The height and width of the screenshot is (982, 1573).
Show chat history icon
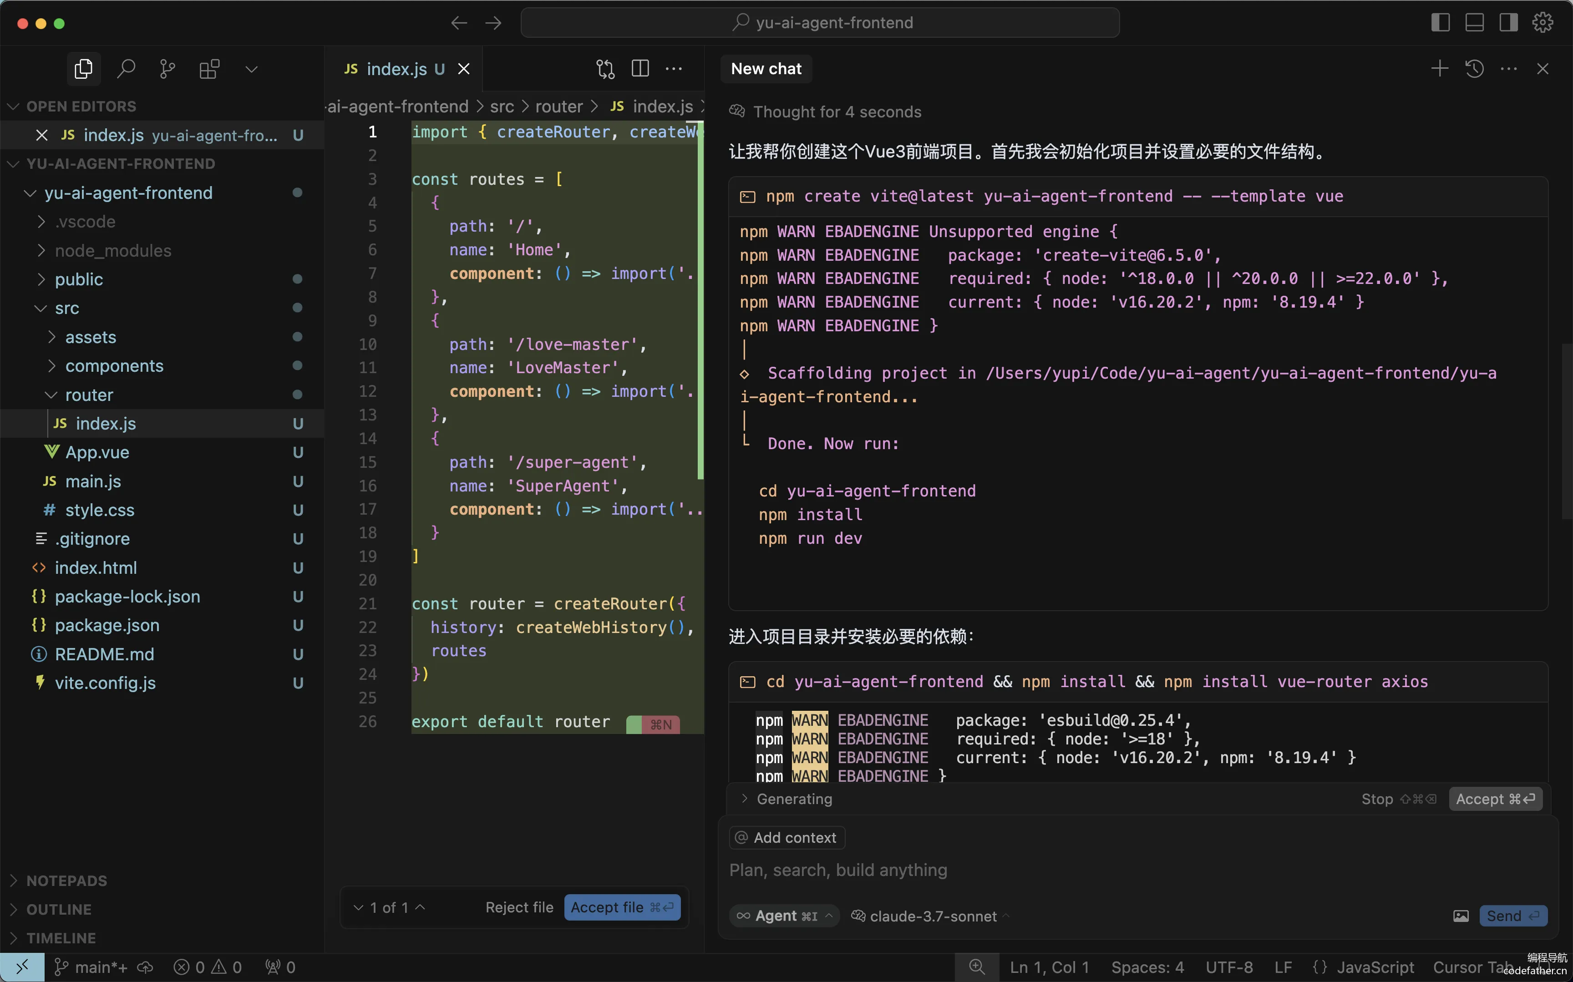1474,69
